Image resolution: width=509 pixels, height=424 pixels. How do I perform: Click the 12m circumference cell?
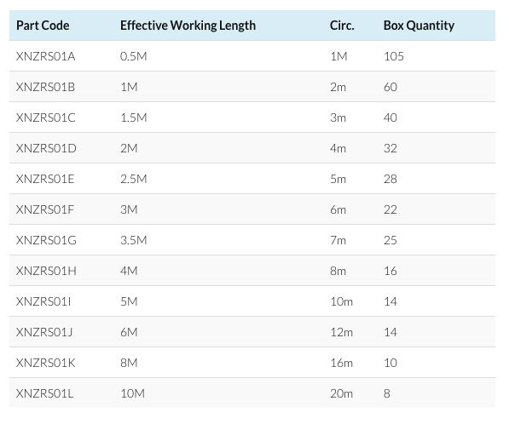point(342,332)
